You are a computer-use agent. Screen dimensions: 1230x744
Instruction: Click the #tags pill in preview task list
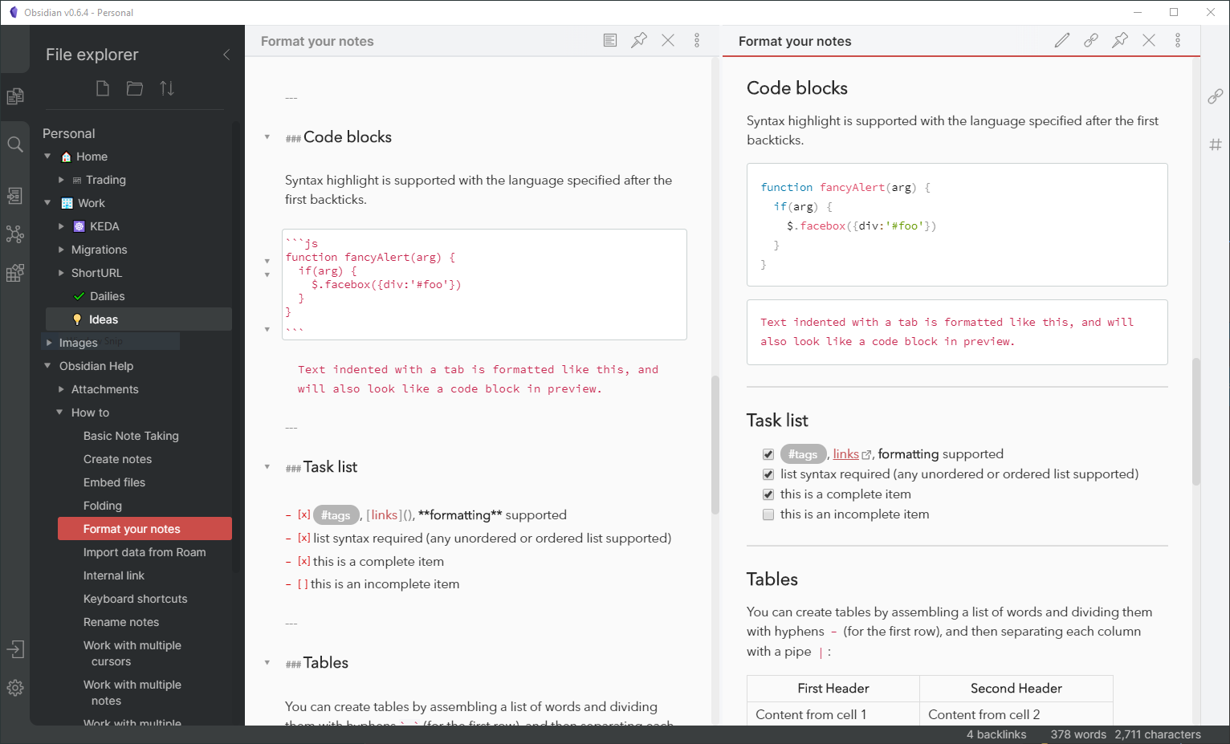click(803, 454)
